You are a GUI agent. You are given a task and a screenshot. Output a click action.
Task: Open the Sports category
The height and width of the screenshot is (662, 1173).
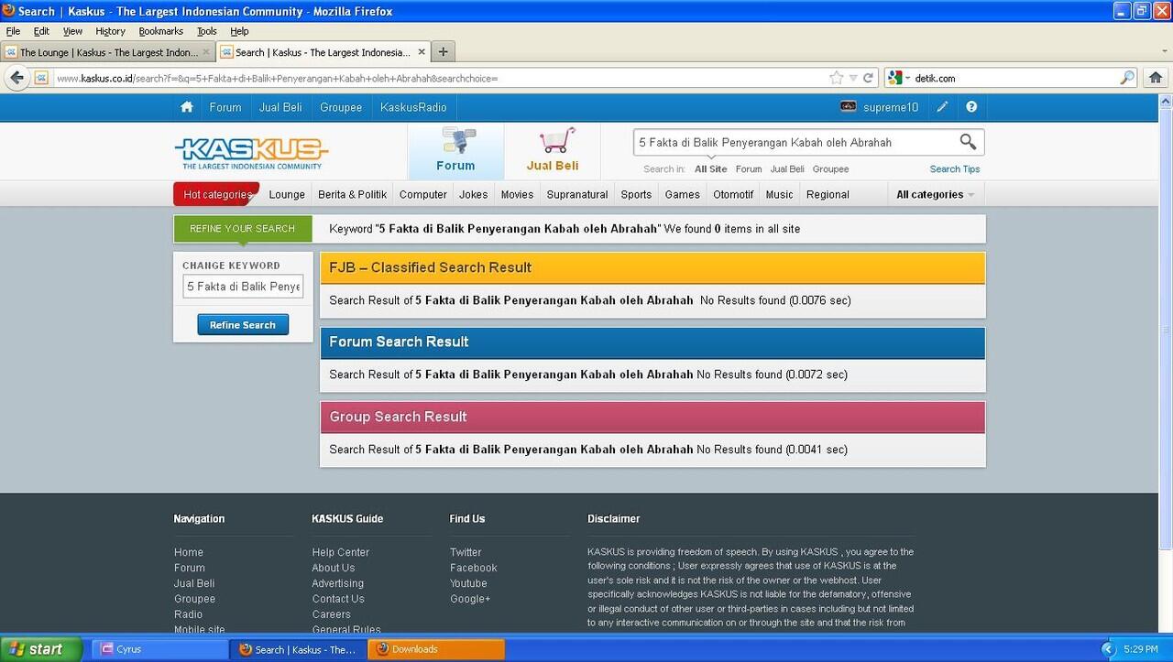point(636,194)
